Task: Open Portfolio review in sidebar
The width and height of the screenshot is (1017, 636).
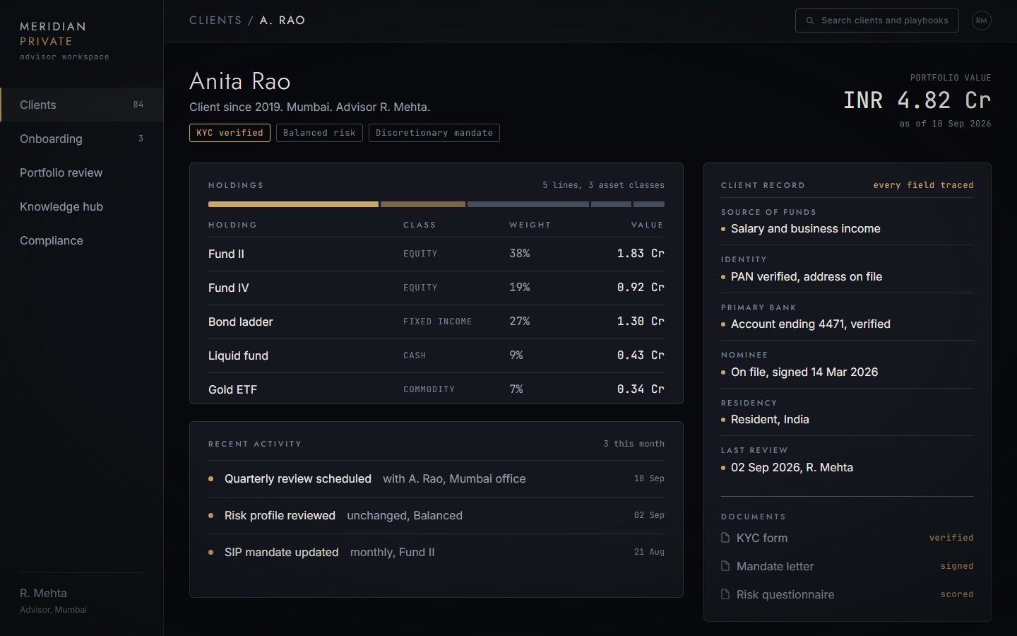Action: (82, 172)
